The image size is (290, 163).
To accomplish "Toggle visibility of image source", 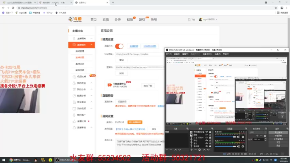I will pyautogui.click(x=207, y=135).
